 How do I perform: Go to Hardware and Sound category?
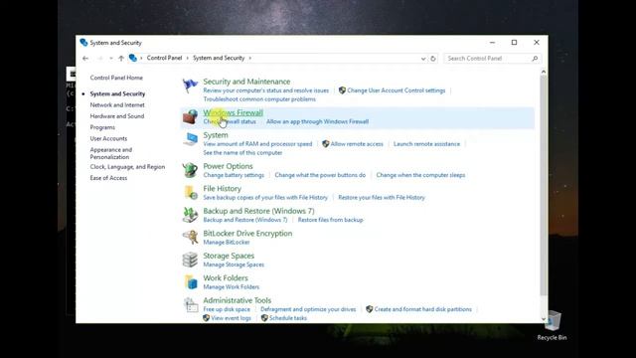coord(117,116)
